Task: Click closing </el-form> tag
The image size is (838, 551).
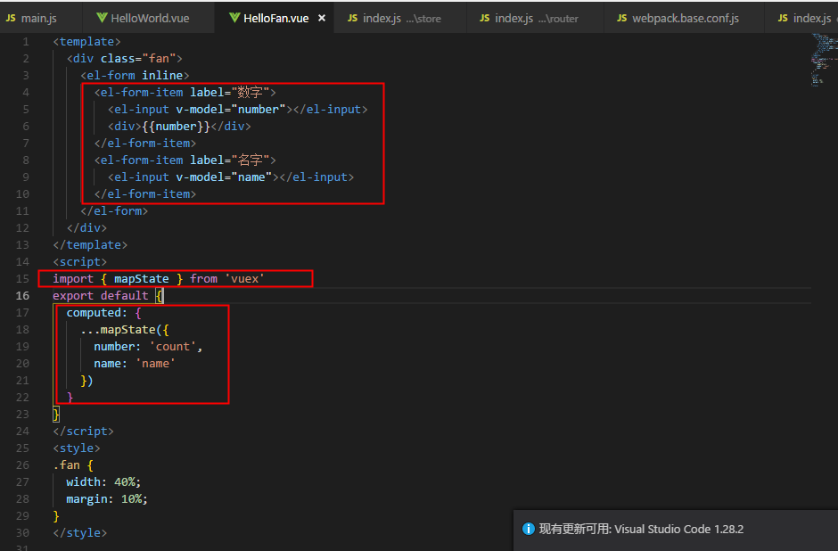Action: [114, 211]
